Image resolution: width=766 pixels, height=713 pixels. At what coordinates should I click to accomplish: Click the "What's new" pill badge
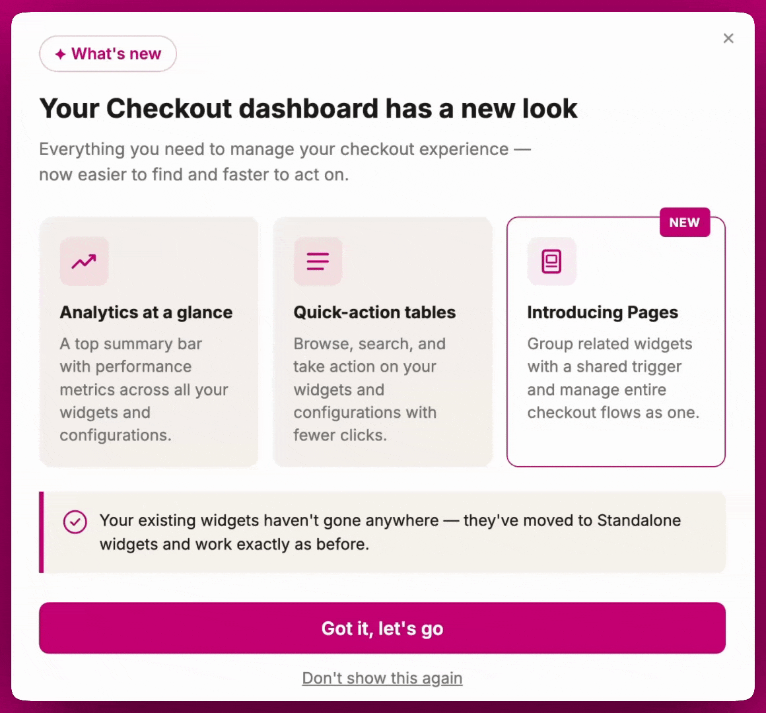tap(108, 53)
